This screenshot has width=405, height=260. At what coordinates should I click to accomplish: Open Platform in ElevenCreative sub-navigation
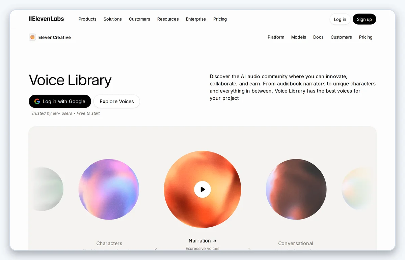(x=276, y=37)
